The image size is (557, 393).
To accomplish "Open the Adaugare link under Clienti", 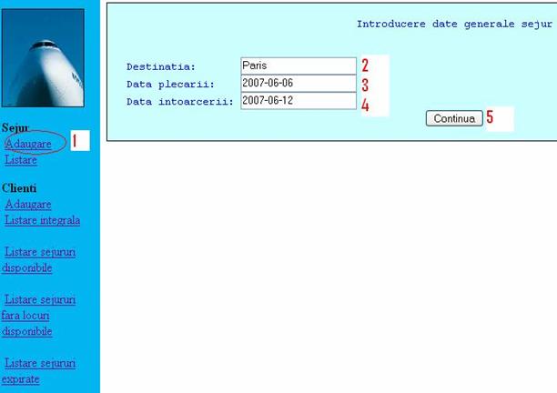I will [x=28, y=204].
